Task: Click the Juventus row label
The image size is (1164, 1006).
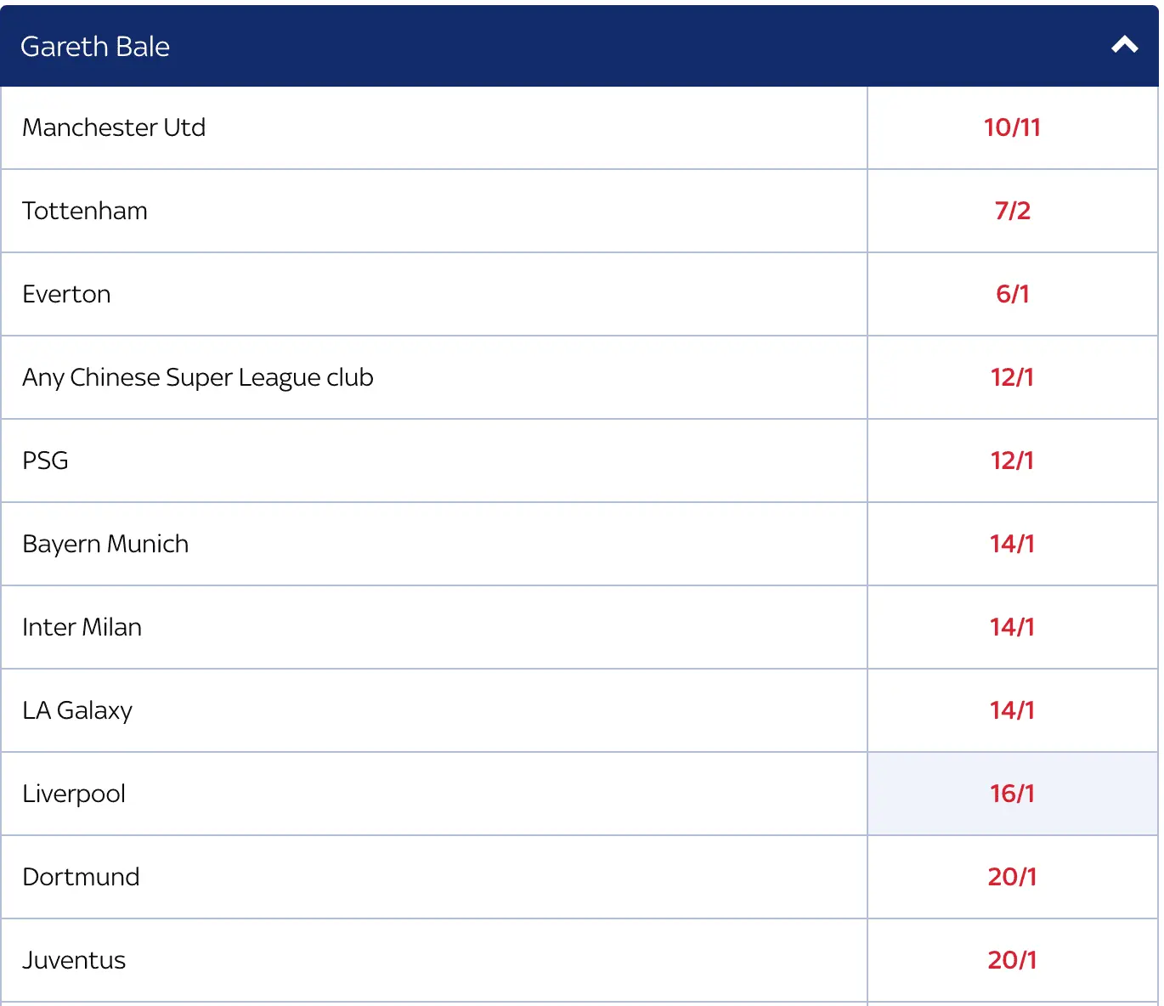Action: click(74, 960)
